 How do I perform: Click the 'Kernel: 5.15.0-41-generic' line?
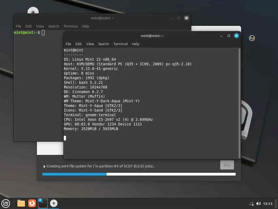(x=91, y=69)
